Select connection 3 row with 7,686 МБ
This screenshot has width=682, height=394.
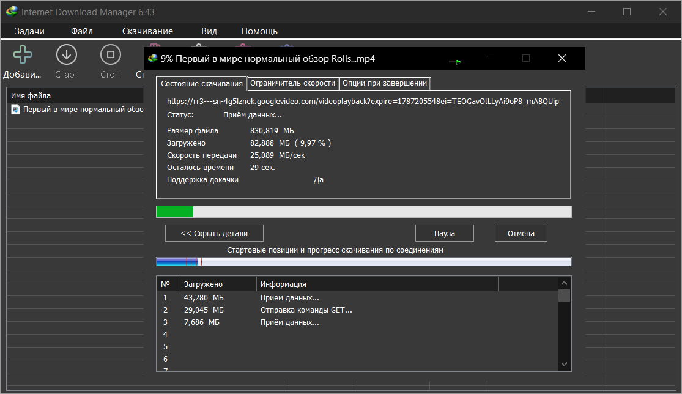pyautogui.click(x=357, y=322)
